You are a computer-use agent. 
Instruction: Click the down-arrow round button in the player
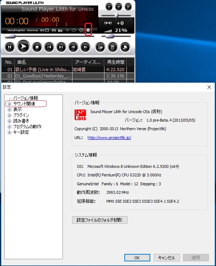coord(118,7)
